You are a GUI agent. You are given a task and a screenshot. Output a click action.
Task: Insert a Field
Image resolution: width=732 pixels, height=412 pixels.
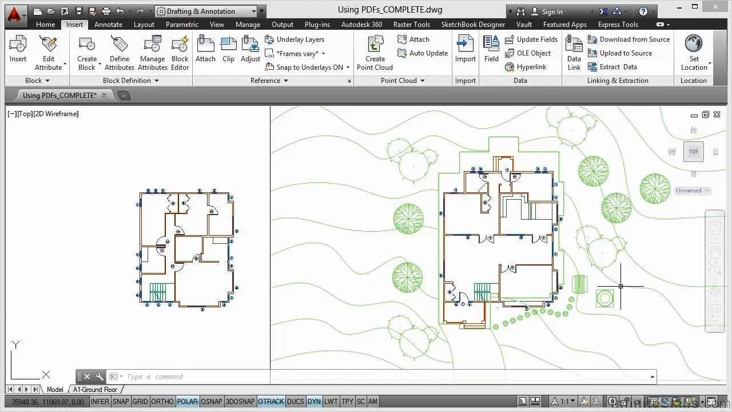click(x=491, y=49)
